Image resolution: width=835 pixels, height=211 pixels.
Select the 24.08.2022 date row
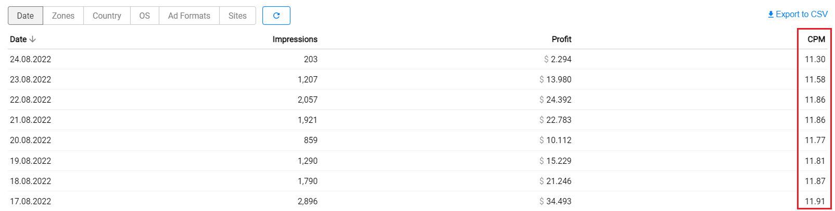[x=30, y=59]
